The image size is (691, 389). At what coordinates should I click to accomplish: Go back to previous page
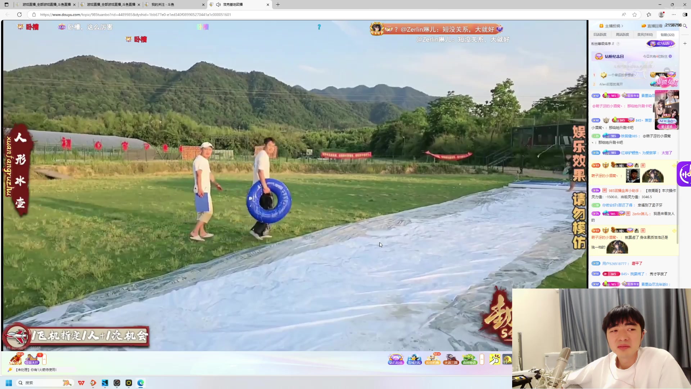click(8, 14)
